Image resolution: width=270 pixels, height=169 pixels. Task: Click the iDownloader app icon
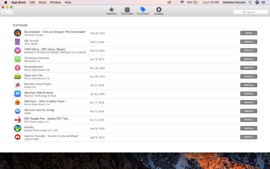point(18,33)
